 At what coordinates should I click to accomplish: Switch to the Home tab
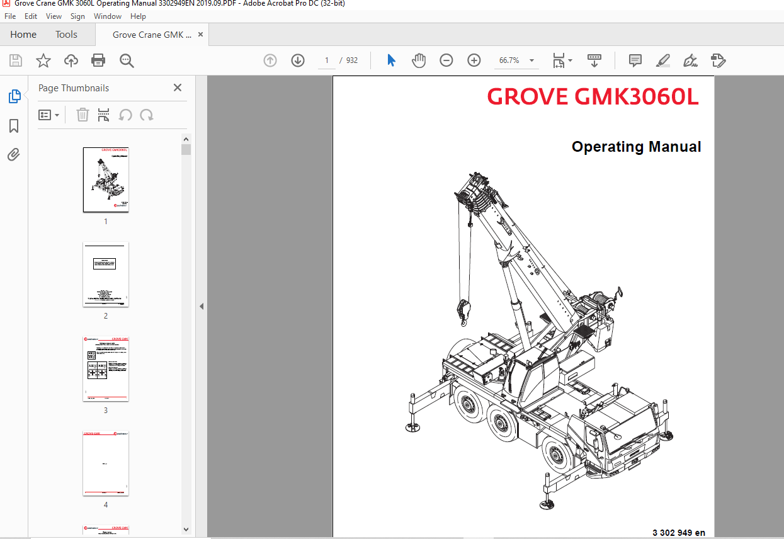[23, 35]
